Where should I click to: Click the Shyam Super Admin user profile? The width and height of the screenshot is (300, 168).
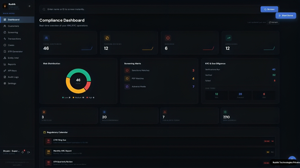tap(11, 152)
